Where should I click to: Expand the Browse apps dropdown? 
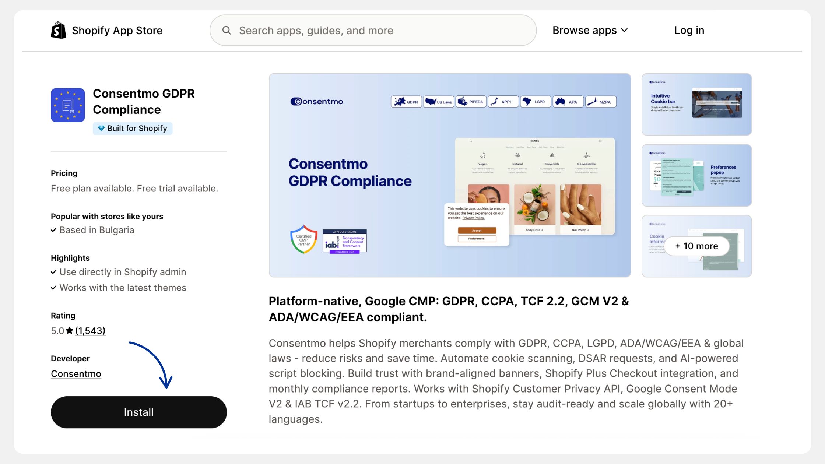click(584, 30)
